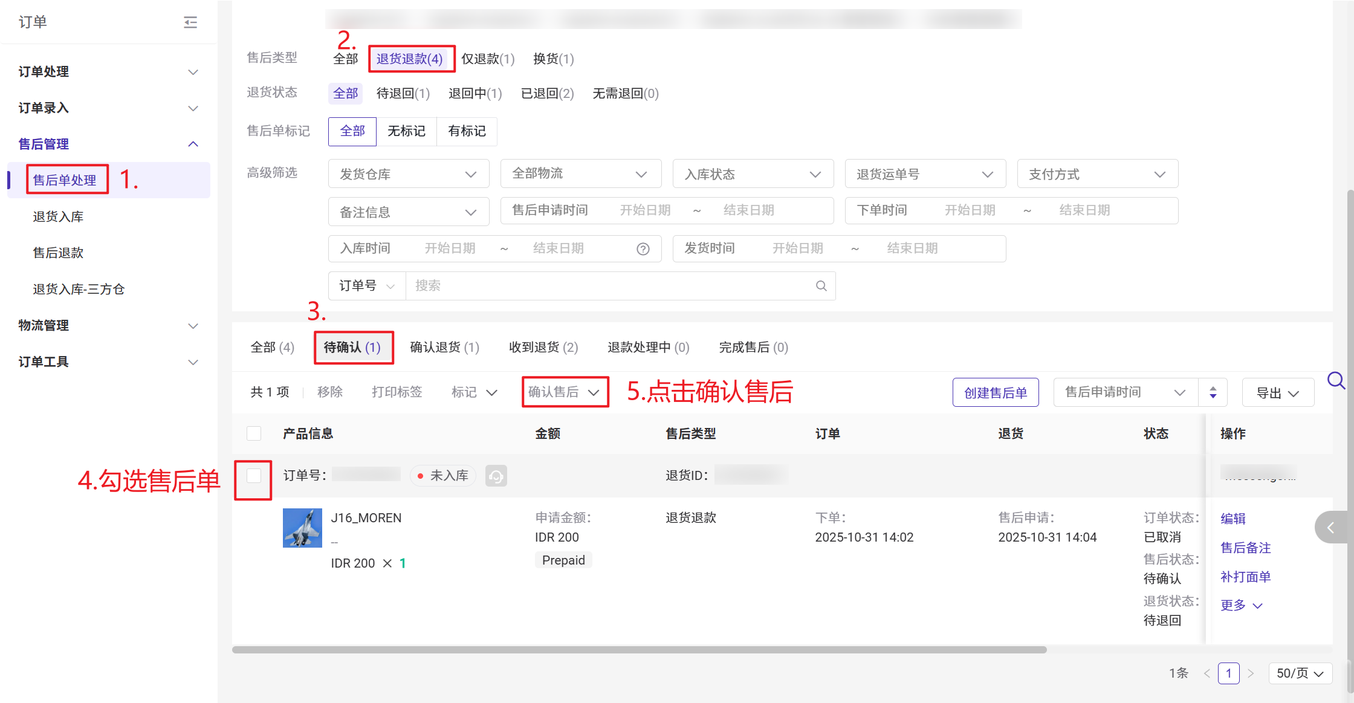Viewport: 1354px width, 703px height.
Task: Select the 有标记 filter option
Action: tap(467, 131)
